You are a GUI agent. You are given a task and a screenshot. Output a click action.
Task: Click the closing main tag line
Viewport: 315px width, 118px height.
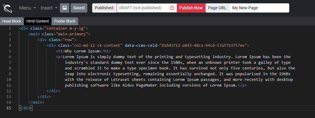[36, 102]
